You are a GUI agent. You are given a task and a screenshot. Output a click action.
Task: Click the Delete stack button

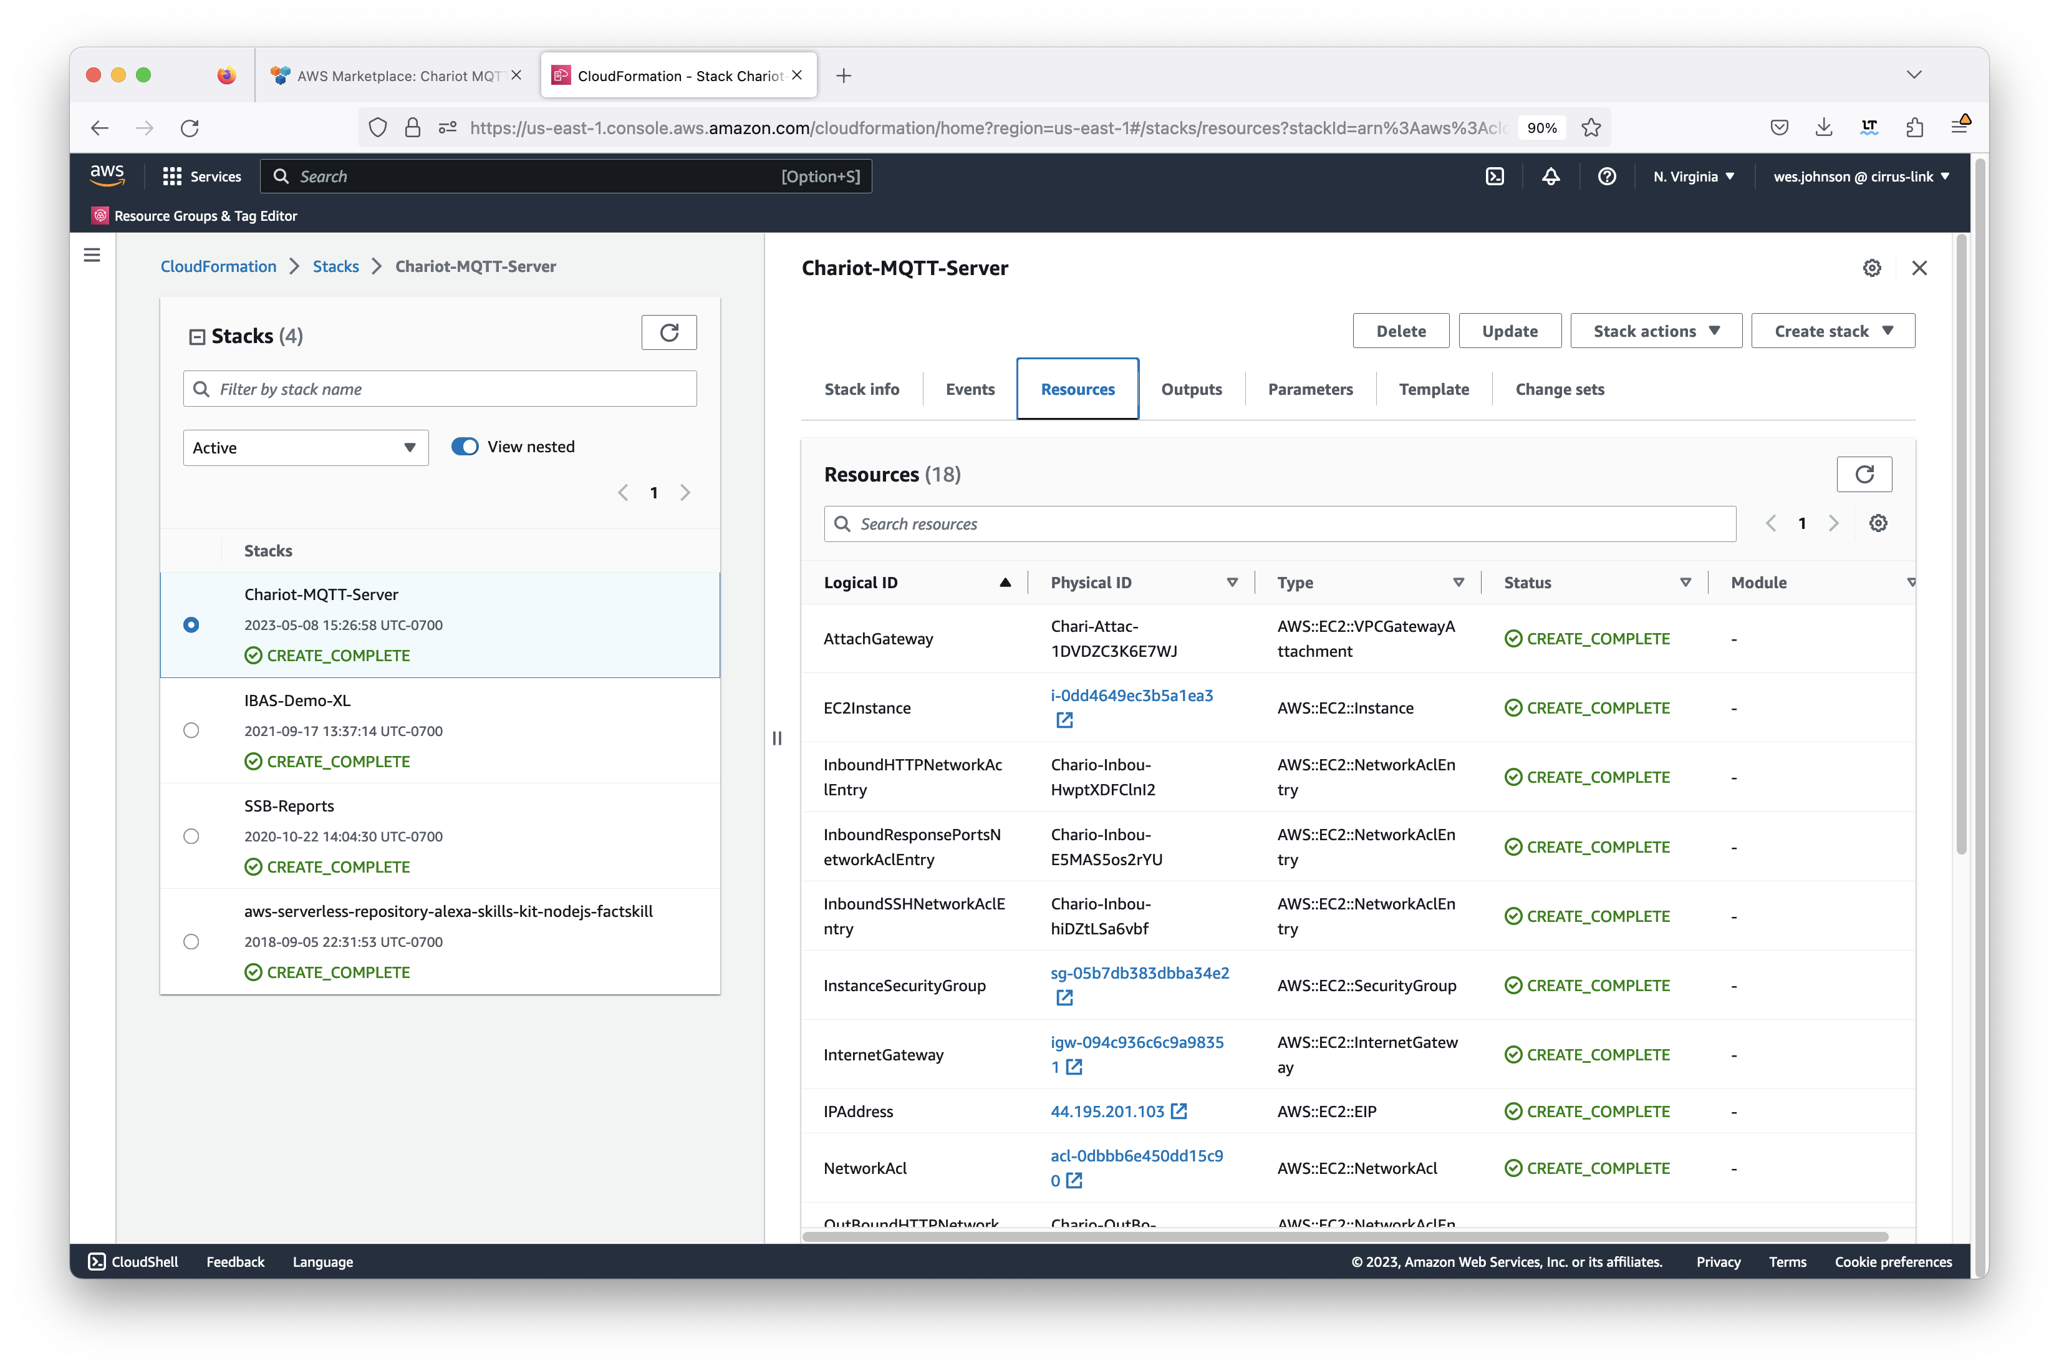[x=1400, y=331]
